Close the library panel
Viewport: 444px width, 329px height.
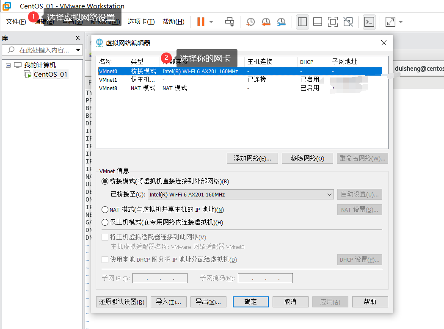tap(77, 38)
